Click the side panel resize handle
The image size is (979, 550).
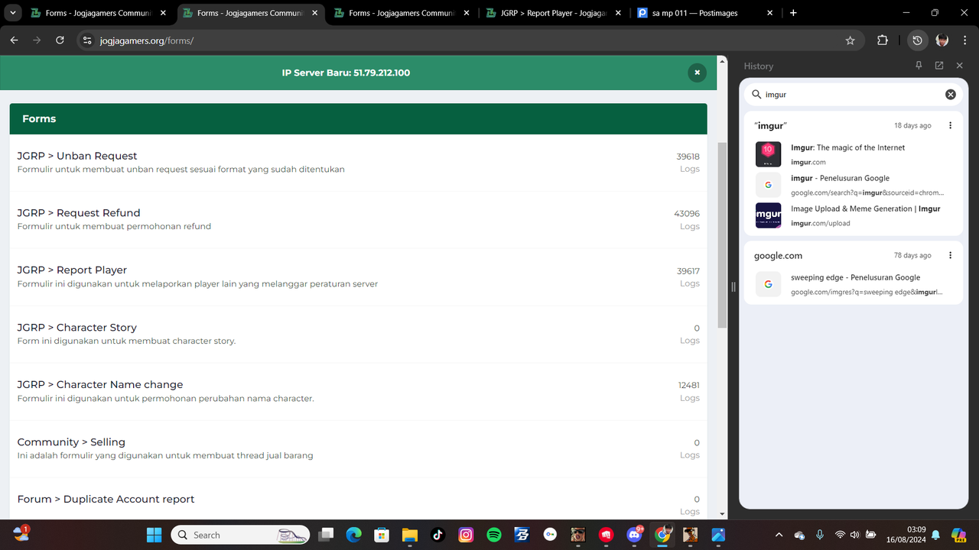(x=733, y=287)
